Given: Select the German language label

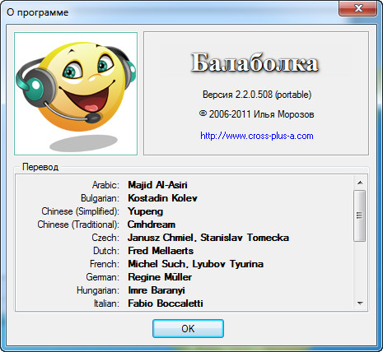Looking at the screenshot, I should pyautogui.click(x=103, y=277).
